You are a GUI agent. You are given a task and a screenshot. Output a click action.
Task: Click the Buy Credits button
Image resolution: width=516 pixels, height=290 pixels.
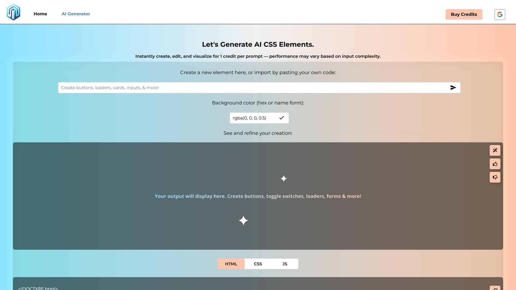point(464,14)
